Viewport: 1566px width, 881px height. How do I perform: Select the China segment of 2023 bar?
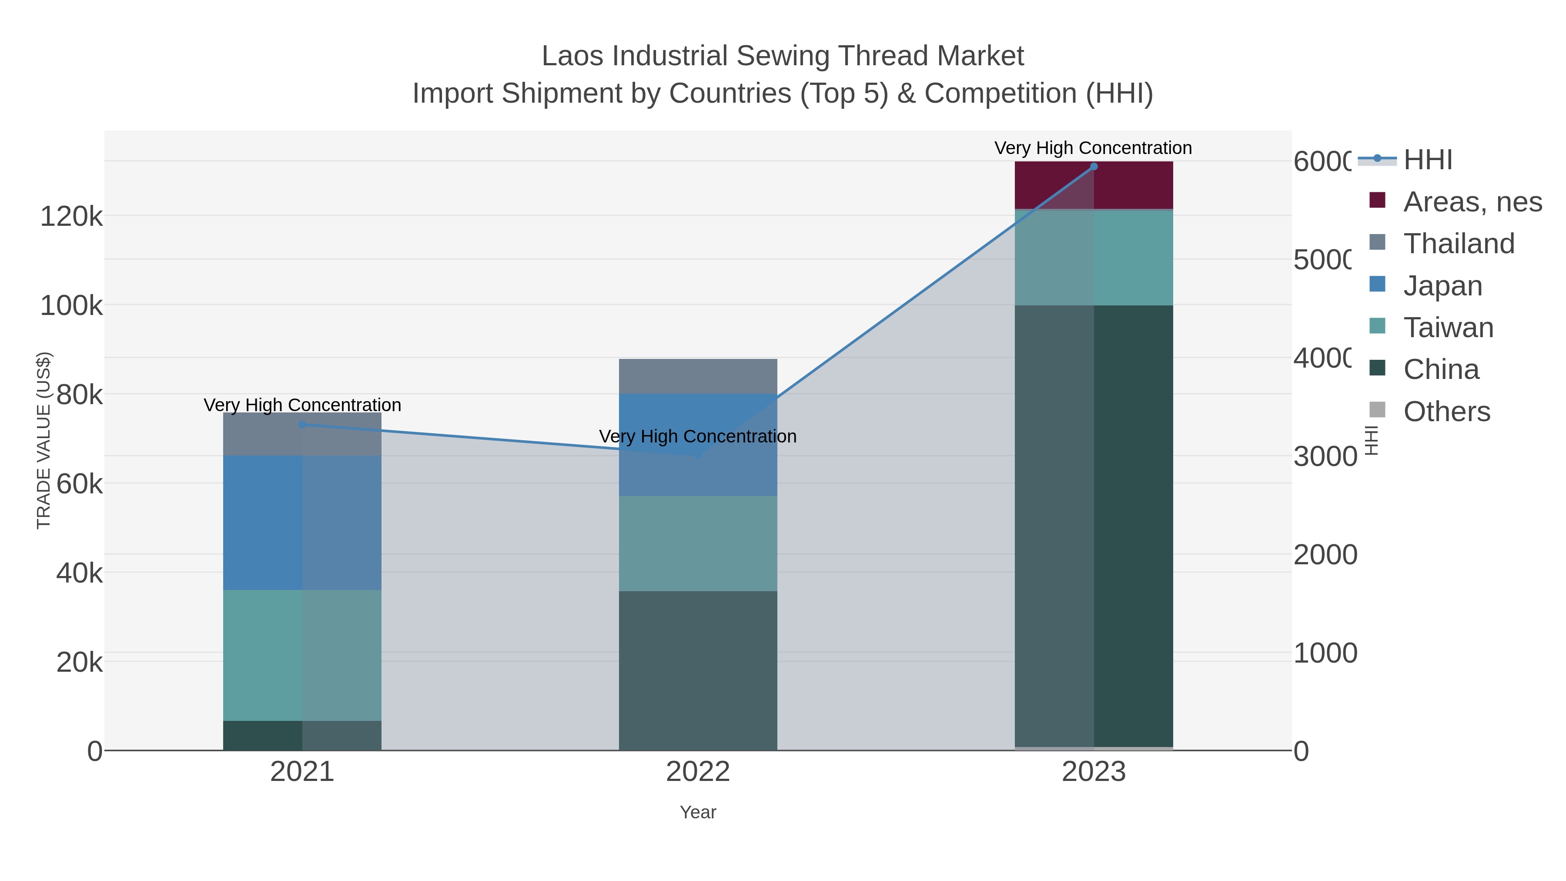tap(1094, 526)
